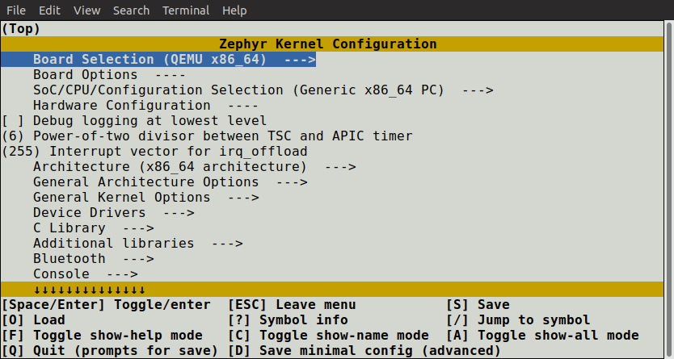674x359 pixels.
Task: Click the Quit shortcut hint
Action: pyautogui.click(x=110, y=351)
